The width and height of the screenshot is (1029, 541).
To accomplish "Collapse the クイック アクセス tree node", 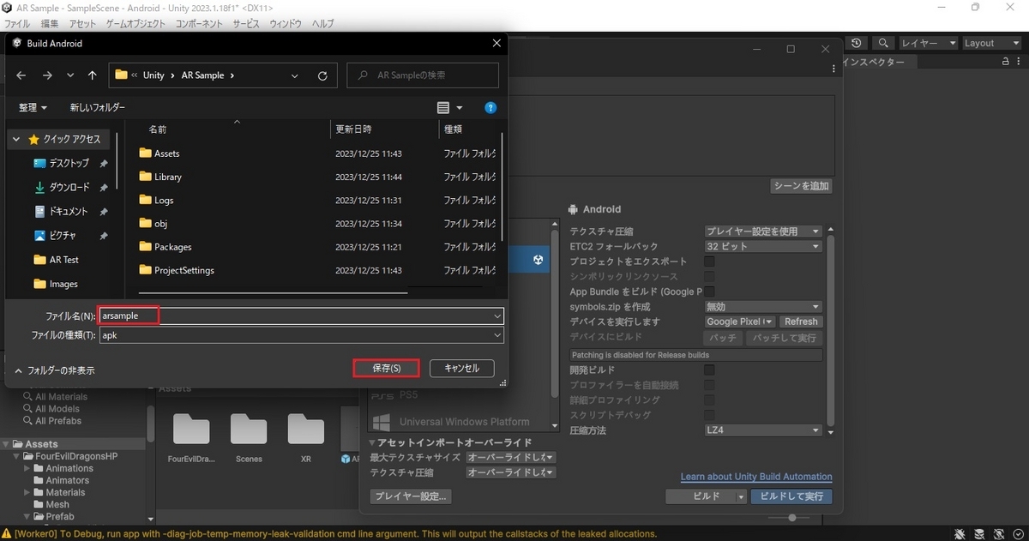I will tap(17, 139).
